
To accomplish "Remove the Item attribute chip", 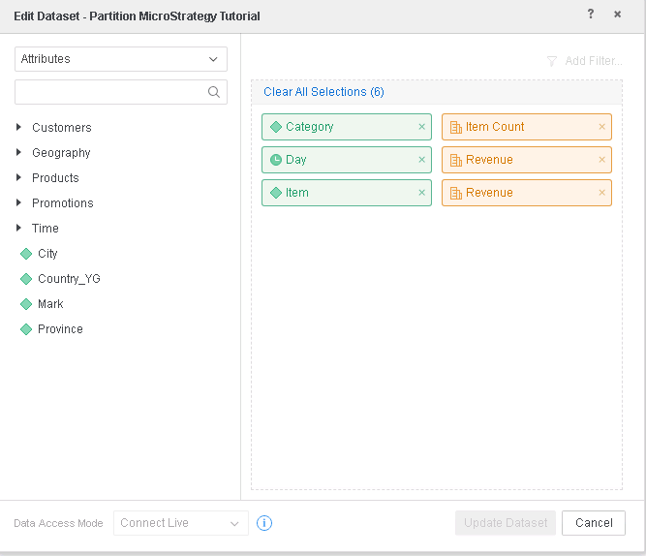I will [421, 193].
